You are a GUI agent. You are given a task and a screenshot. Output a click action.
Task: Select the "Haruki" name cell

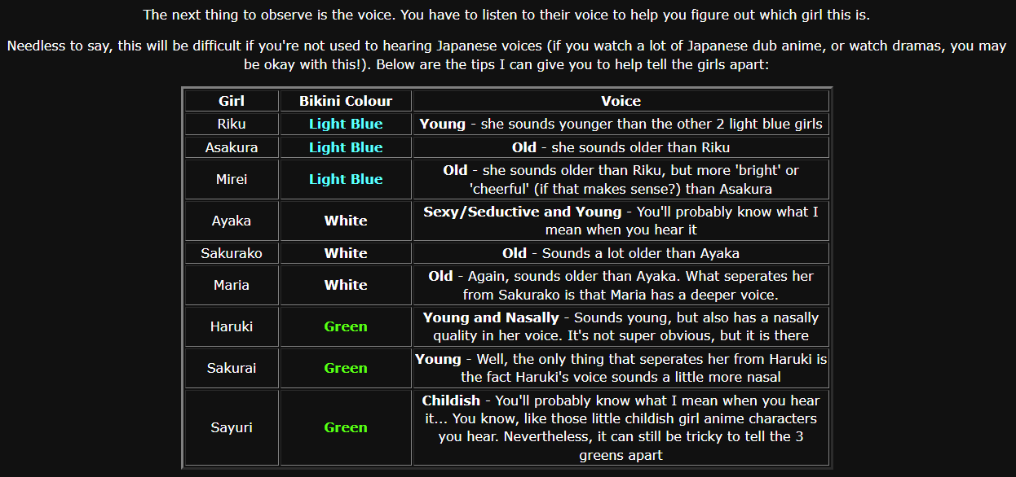pos(232,326)
